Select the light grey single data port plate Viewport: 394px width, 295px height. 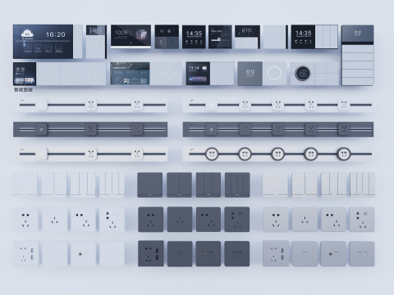click(305, 254)
